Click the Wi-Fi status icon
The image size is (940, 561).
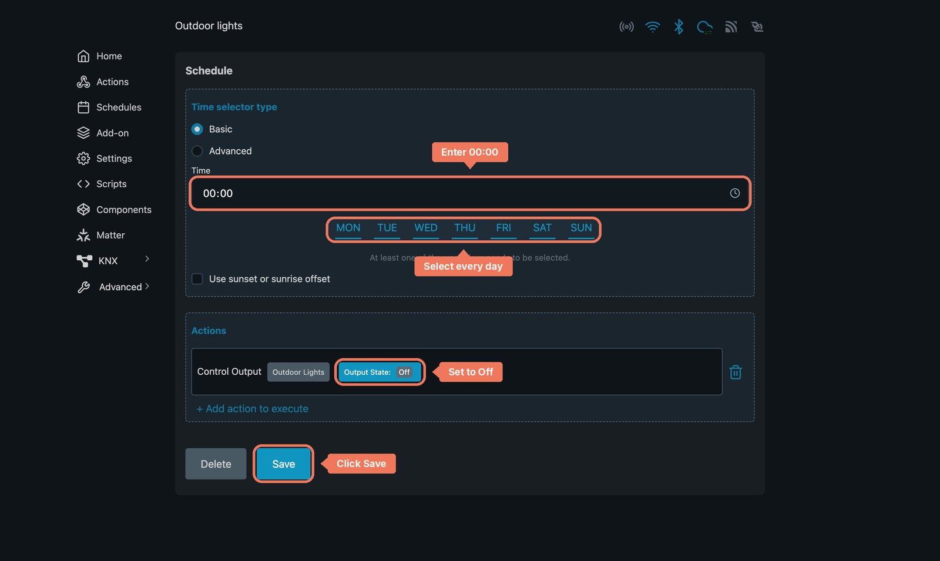(653, 27)
